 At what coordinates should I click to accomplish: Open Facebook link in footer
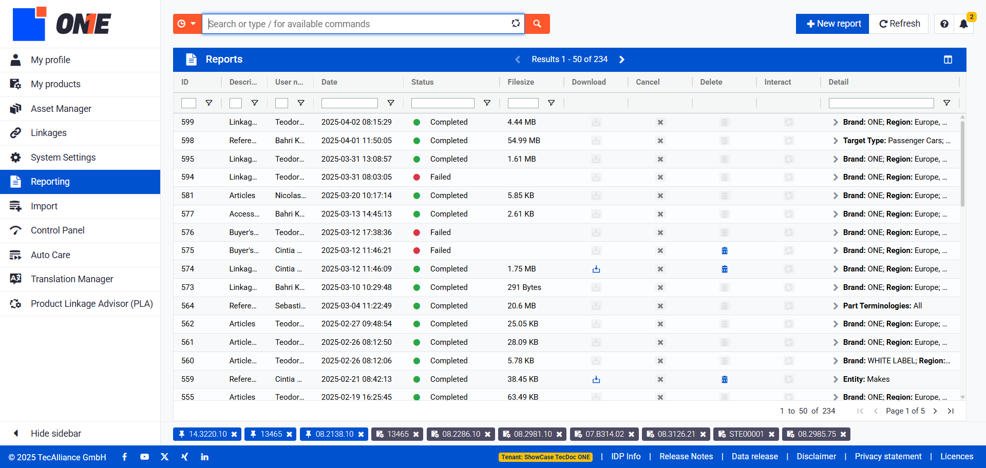click(124, 457)
